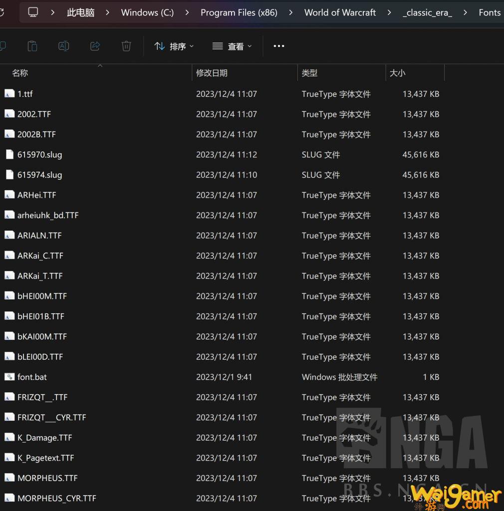The image size is (504, 511).
Task: Open the three-dots more options menu
Action: [279, 46]
